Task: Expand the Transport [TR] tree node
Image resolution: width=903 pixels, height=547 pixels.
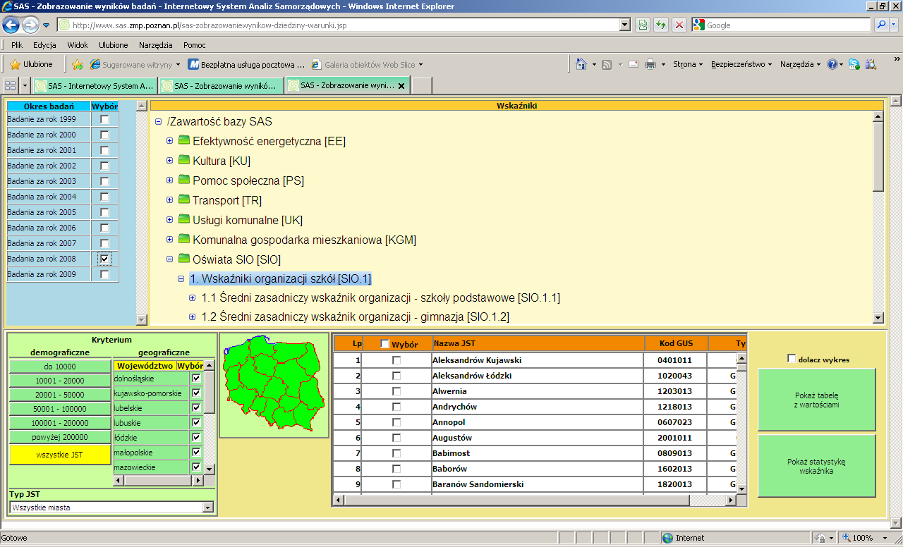Action: (x=169, y=199)
